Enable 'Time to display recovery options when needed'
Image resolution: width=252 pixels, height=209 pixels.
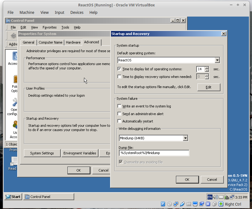click(x=119, y=77)
